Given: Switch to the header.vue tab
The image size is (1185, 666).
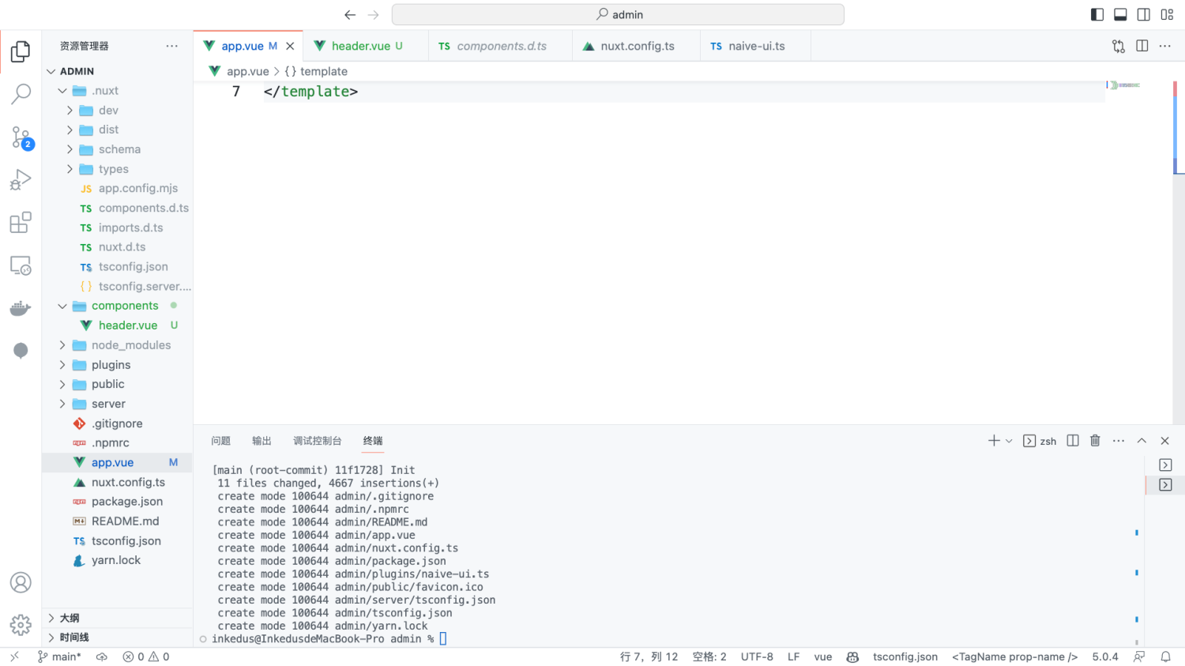Looking at the screenshot, I should pyautogui.click(x=367, y=46).
